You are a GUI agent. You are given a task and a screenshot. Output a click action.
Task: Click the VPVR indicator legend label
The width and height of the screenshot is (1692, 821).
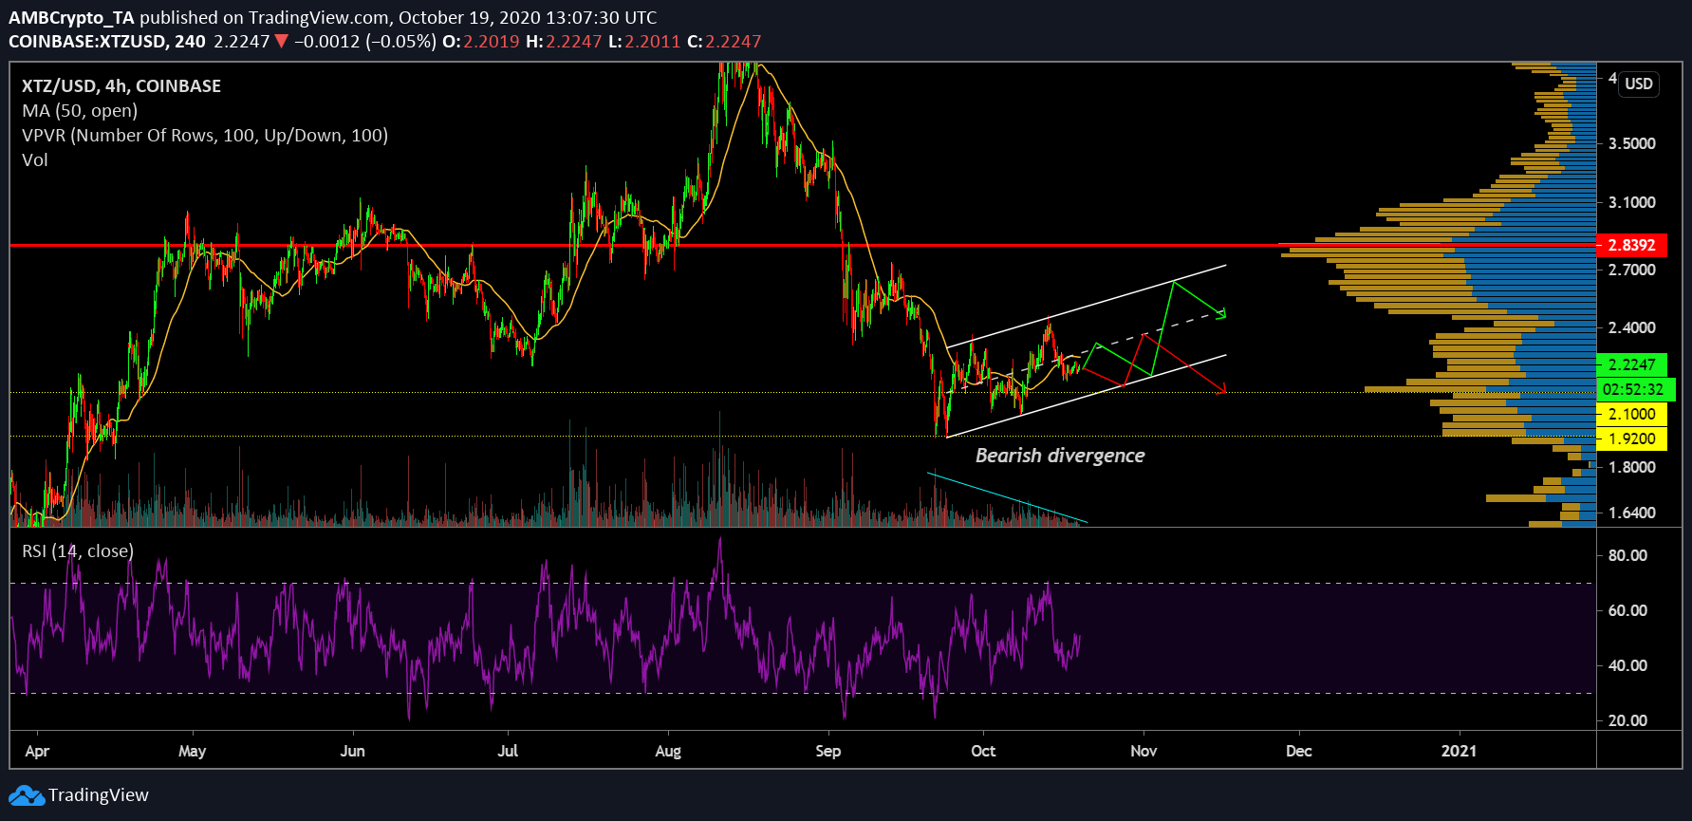point(205,136)
